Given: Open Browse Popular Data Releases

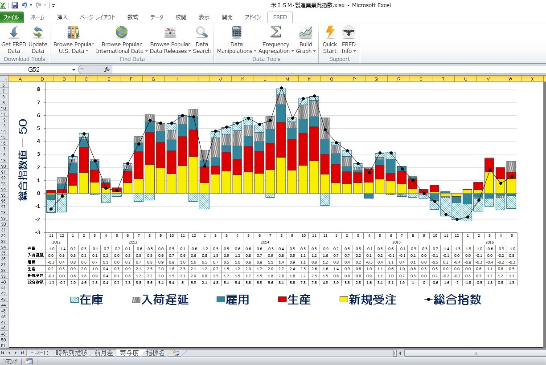Looking at the screenshot, I should [170, 40].
